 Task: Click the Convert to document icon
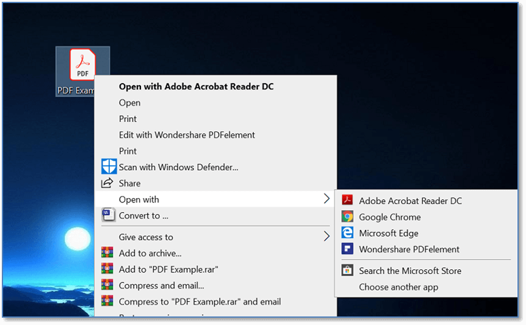[x=109, y=215]
